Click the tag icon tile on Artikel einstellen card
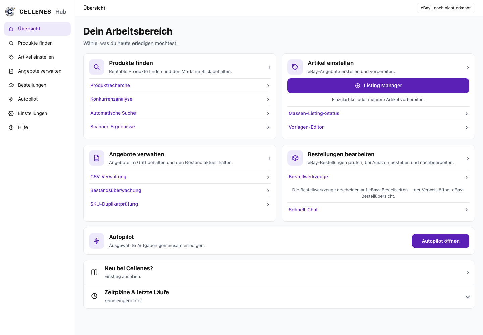This screenshot has height=335, width=483. tap(295, 67)
